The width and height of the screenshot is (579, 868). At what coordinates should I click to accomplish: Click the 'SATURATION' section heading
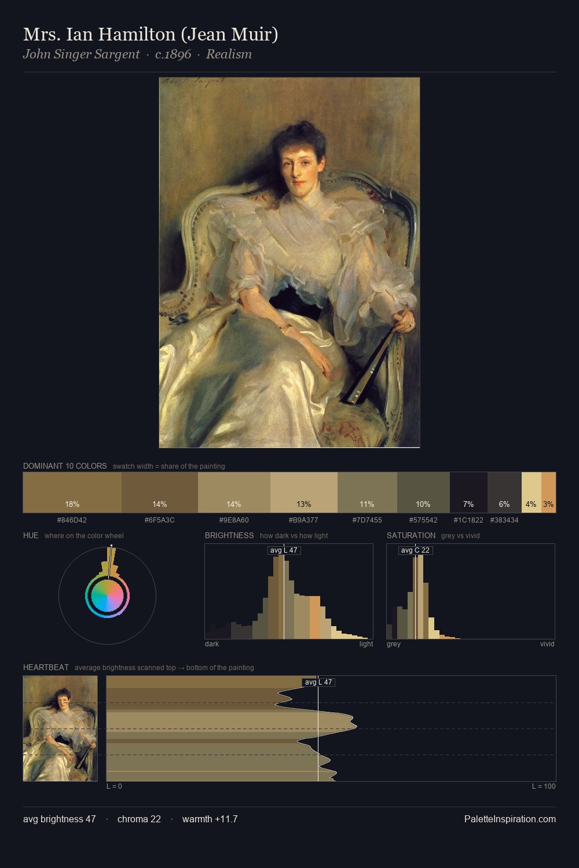point(411,536)
